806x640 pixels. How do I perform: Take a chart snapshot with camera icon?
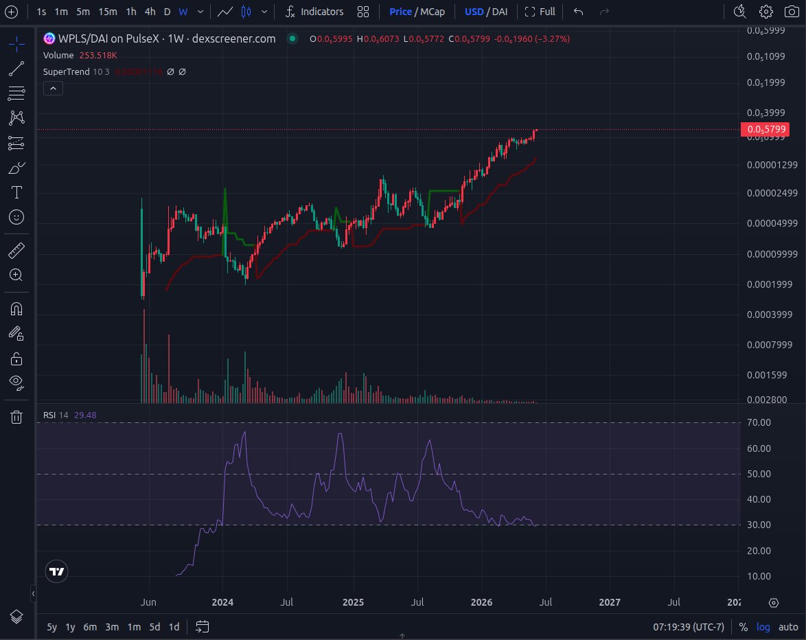(792, 11)
